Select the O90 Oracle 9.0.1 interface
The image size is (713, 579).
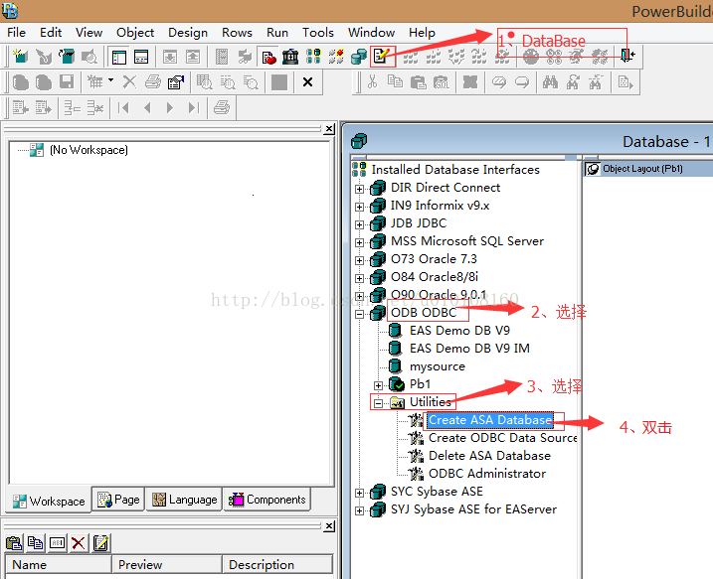point(439,295)
